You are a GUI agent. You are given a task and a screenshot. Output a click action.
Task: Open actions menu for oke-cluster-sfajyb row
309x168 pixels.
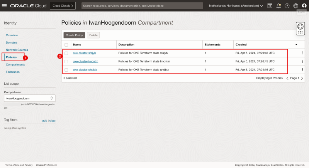coord(302,53)
